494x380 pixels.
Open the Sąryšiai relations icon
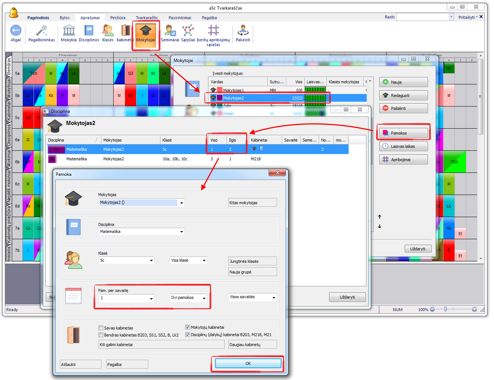188,31
